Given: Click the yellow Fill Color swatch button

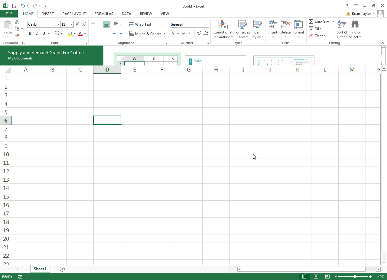Looking at the screenshot, I should (x=70, y=33).
